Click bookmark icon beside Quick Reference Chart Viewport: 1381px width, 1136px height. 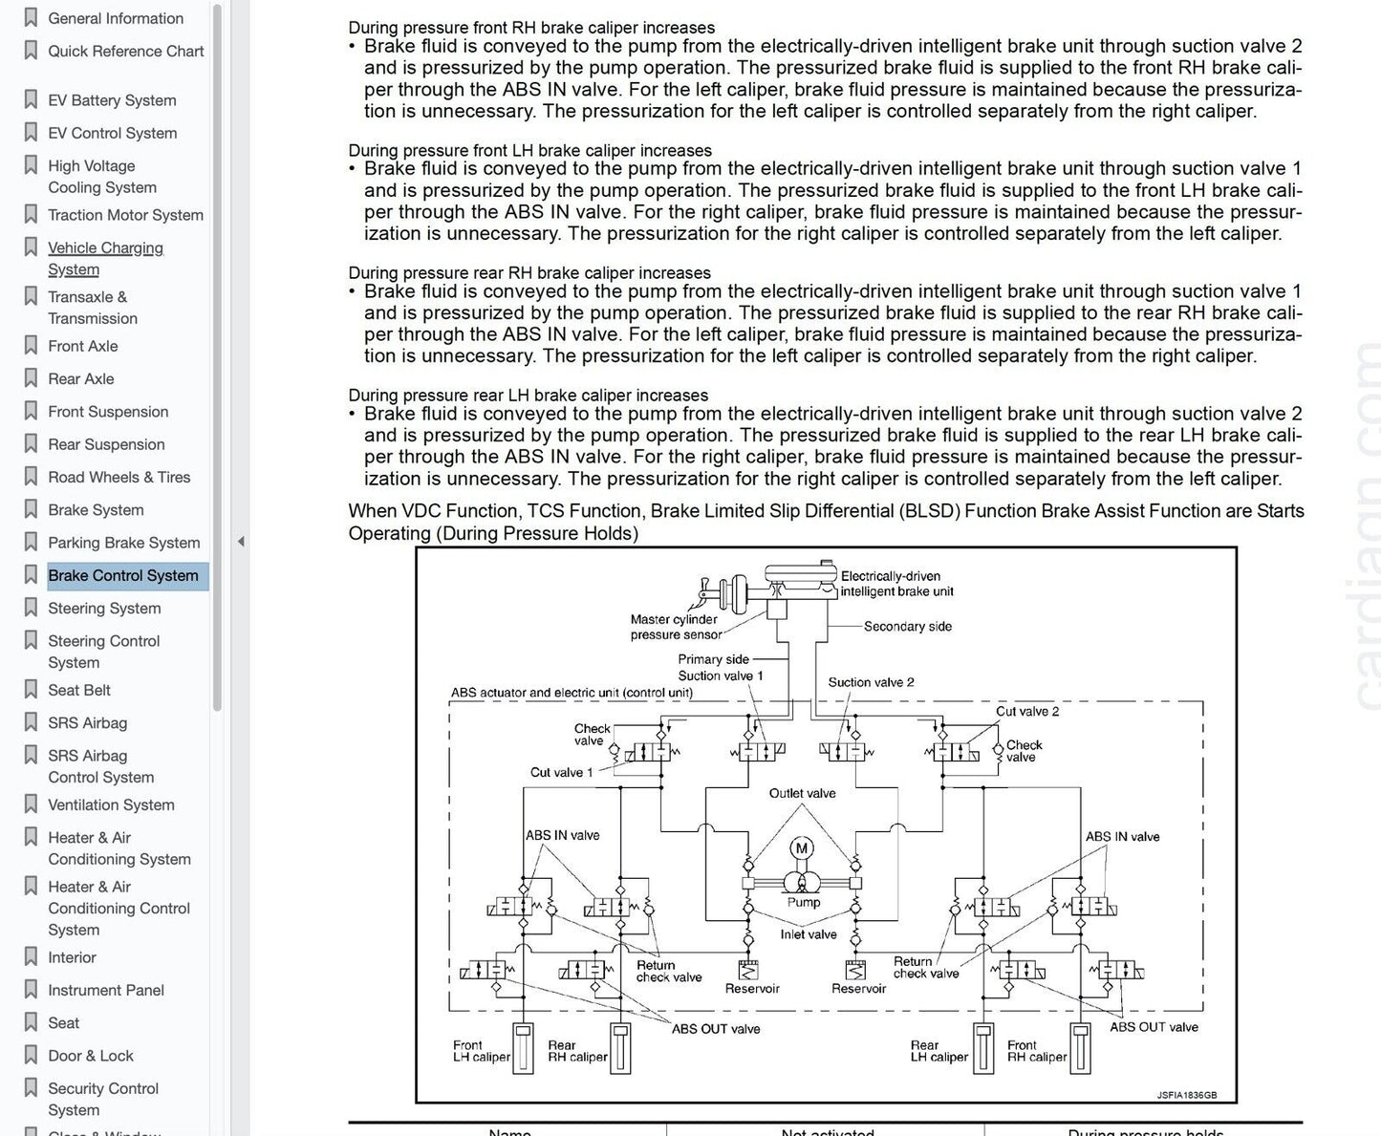(31, 50)
